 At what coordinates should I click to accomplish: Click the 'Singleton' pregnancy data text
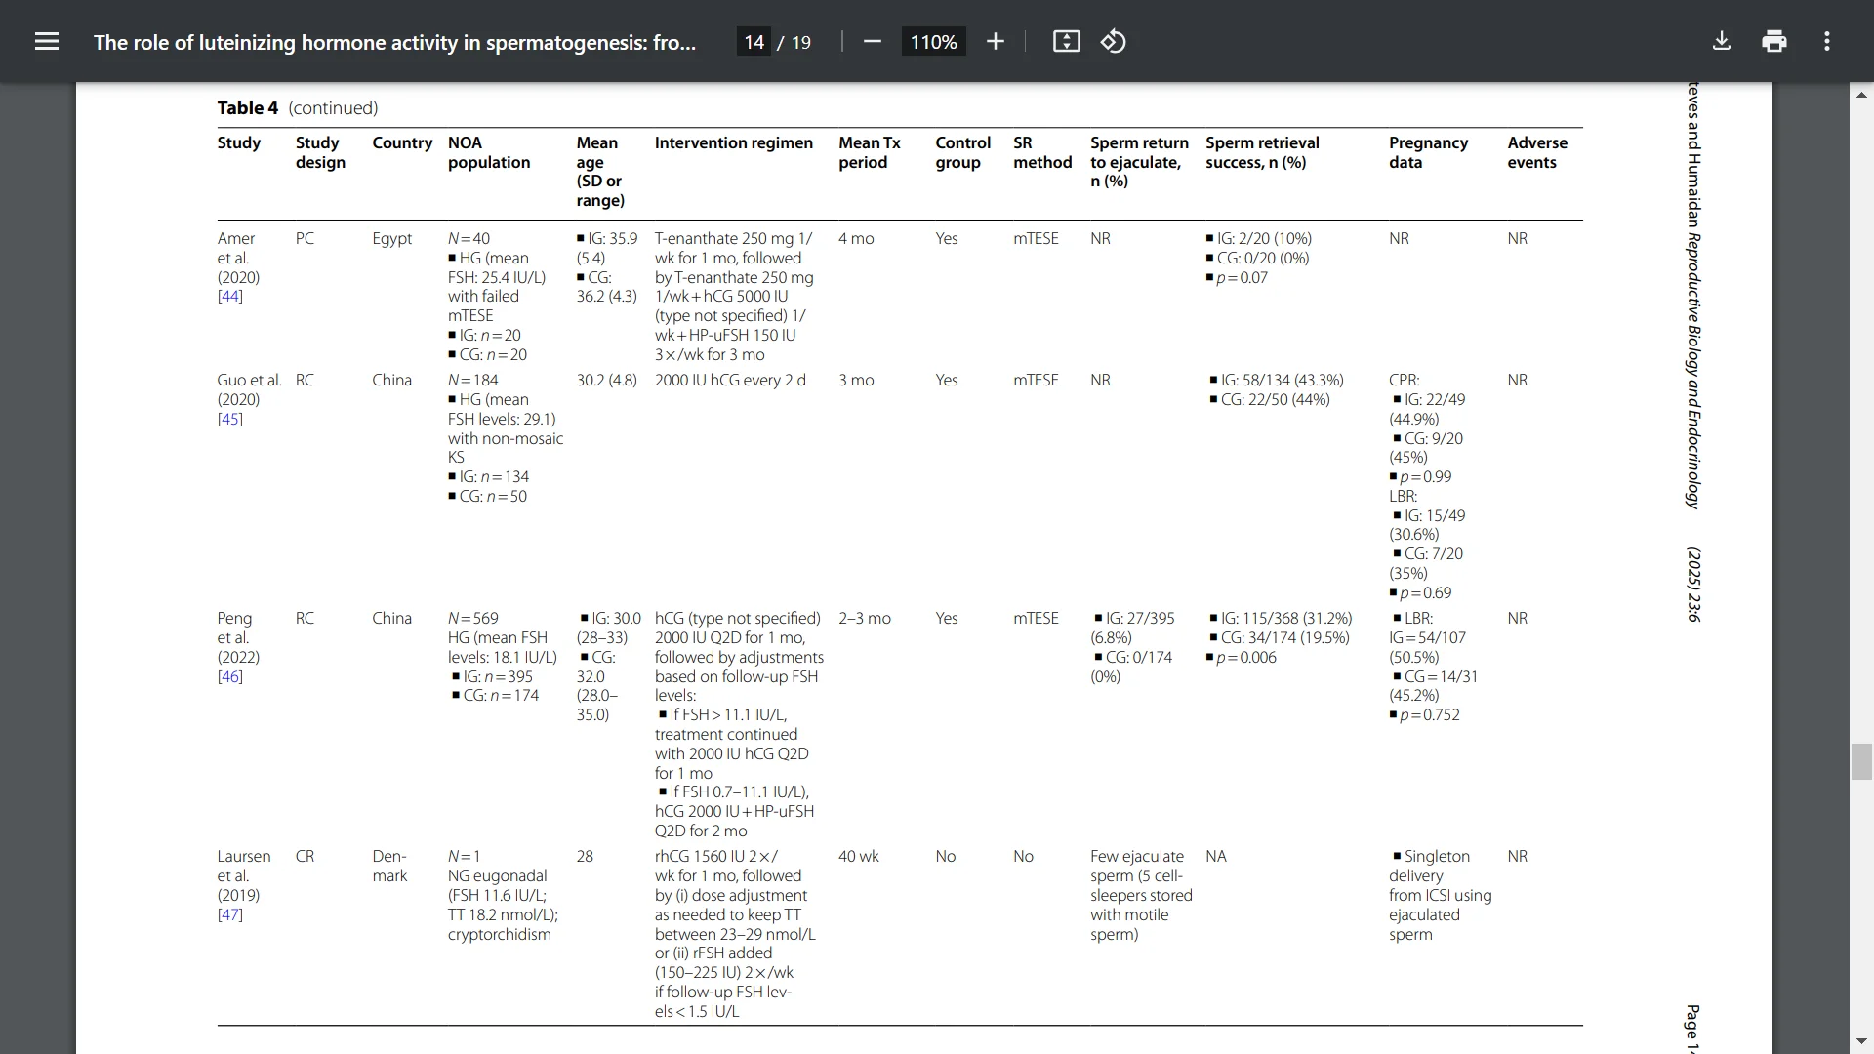pyautogui.click(x=1437, y=856)
